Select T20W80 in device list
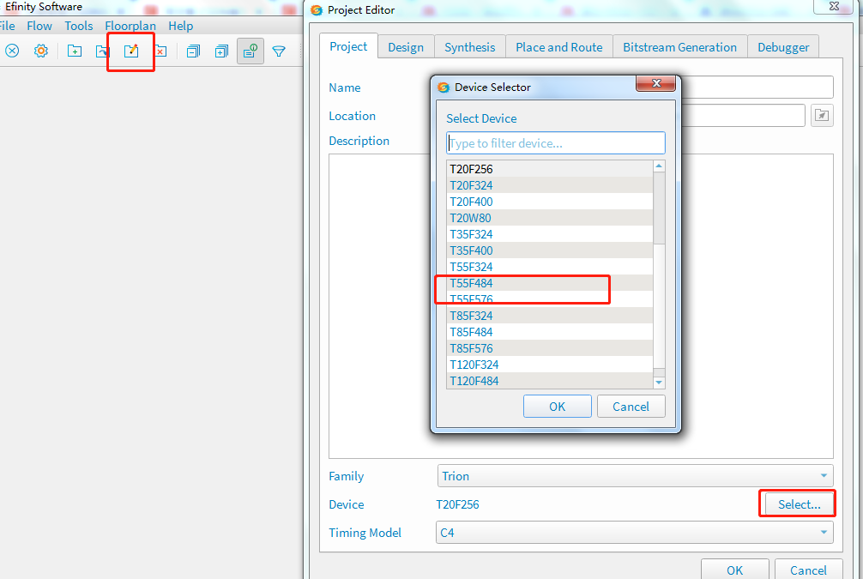The width and height of the screenshot is (863, 579). [x=550, y=218]
